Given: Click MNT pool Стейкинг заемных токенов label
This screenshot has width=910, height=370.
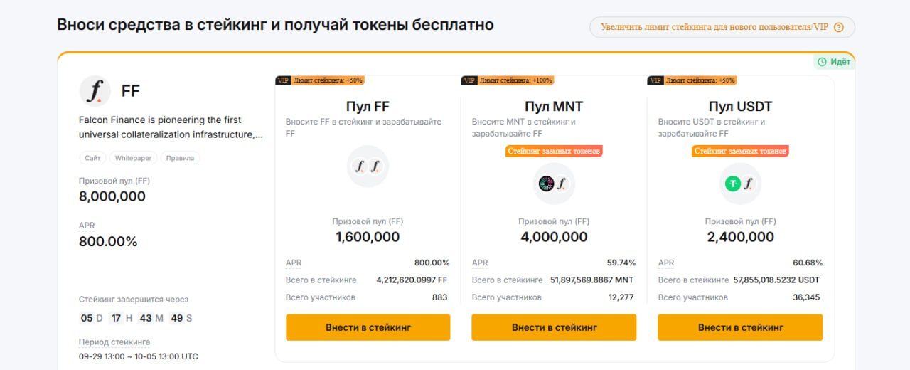Looking at the screenshot, I should tap(554, 151).
